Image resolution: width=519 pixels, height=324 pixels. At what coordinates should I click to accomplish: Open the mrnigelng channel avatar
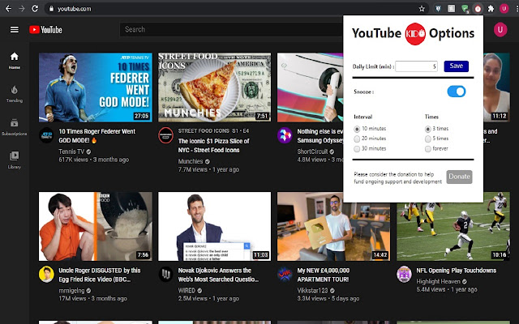click(46, 274)
